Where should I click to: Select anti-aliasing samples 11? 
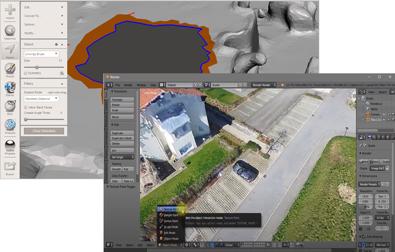coord(367,245)
